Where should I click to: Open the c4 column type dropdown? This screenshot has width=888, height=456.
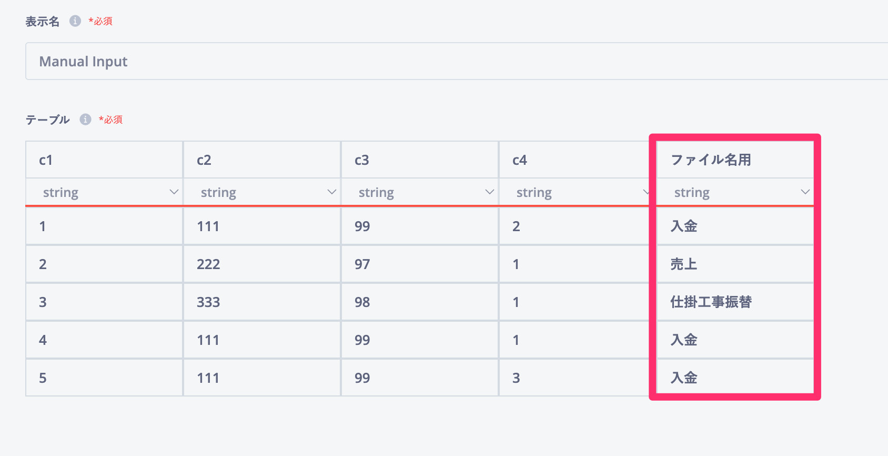pos(574,192)
